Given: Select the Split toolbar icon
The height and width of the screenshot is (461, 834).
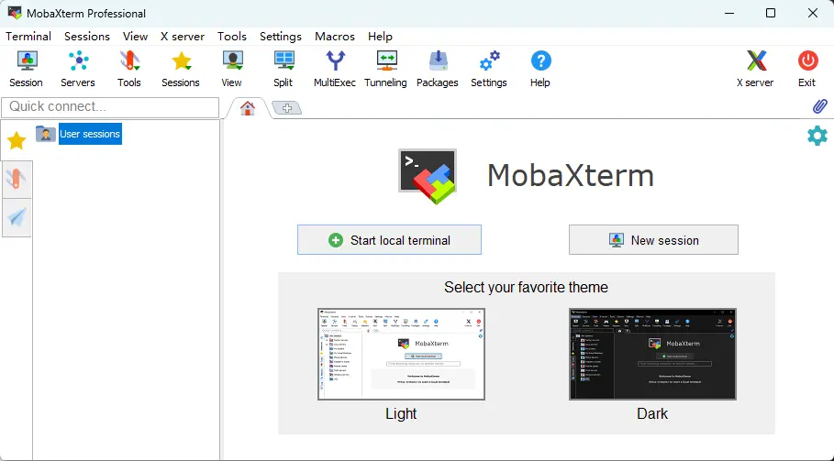Looking at the screenshot, I should (284, 60).
